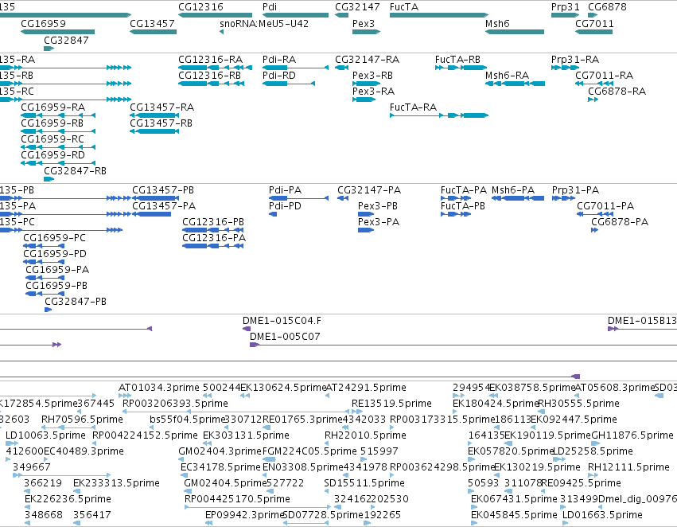The width and height of the screenshot is (677, 527).
Task: Click EST label RE13519.5prime
Action: point(391,404)
